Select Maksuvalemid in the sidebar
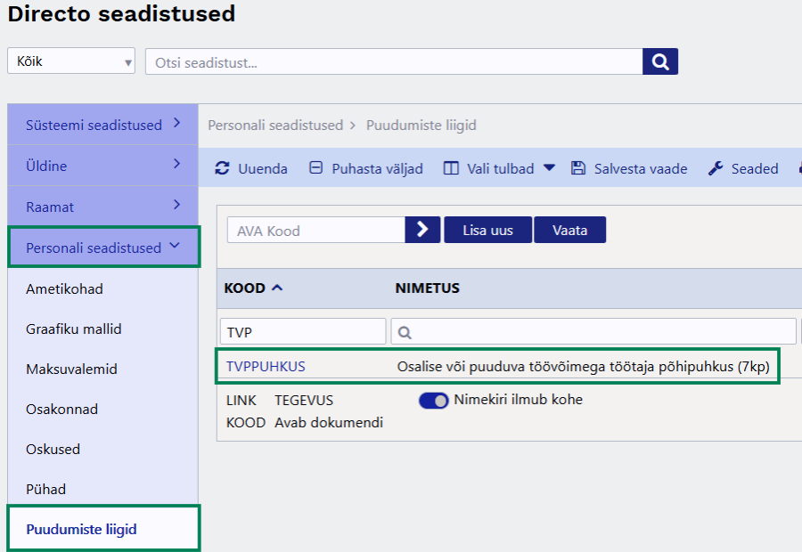Viewport: 802px width, 552px height. (71, 369)
